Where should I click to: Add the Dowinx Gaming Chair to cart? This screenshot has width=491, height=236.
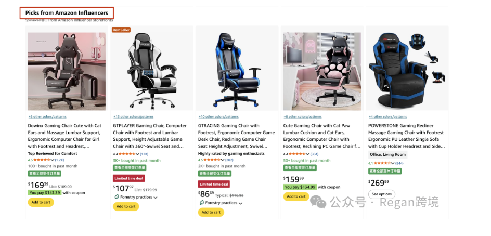pos(41,202)
